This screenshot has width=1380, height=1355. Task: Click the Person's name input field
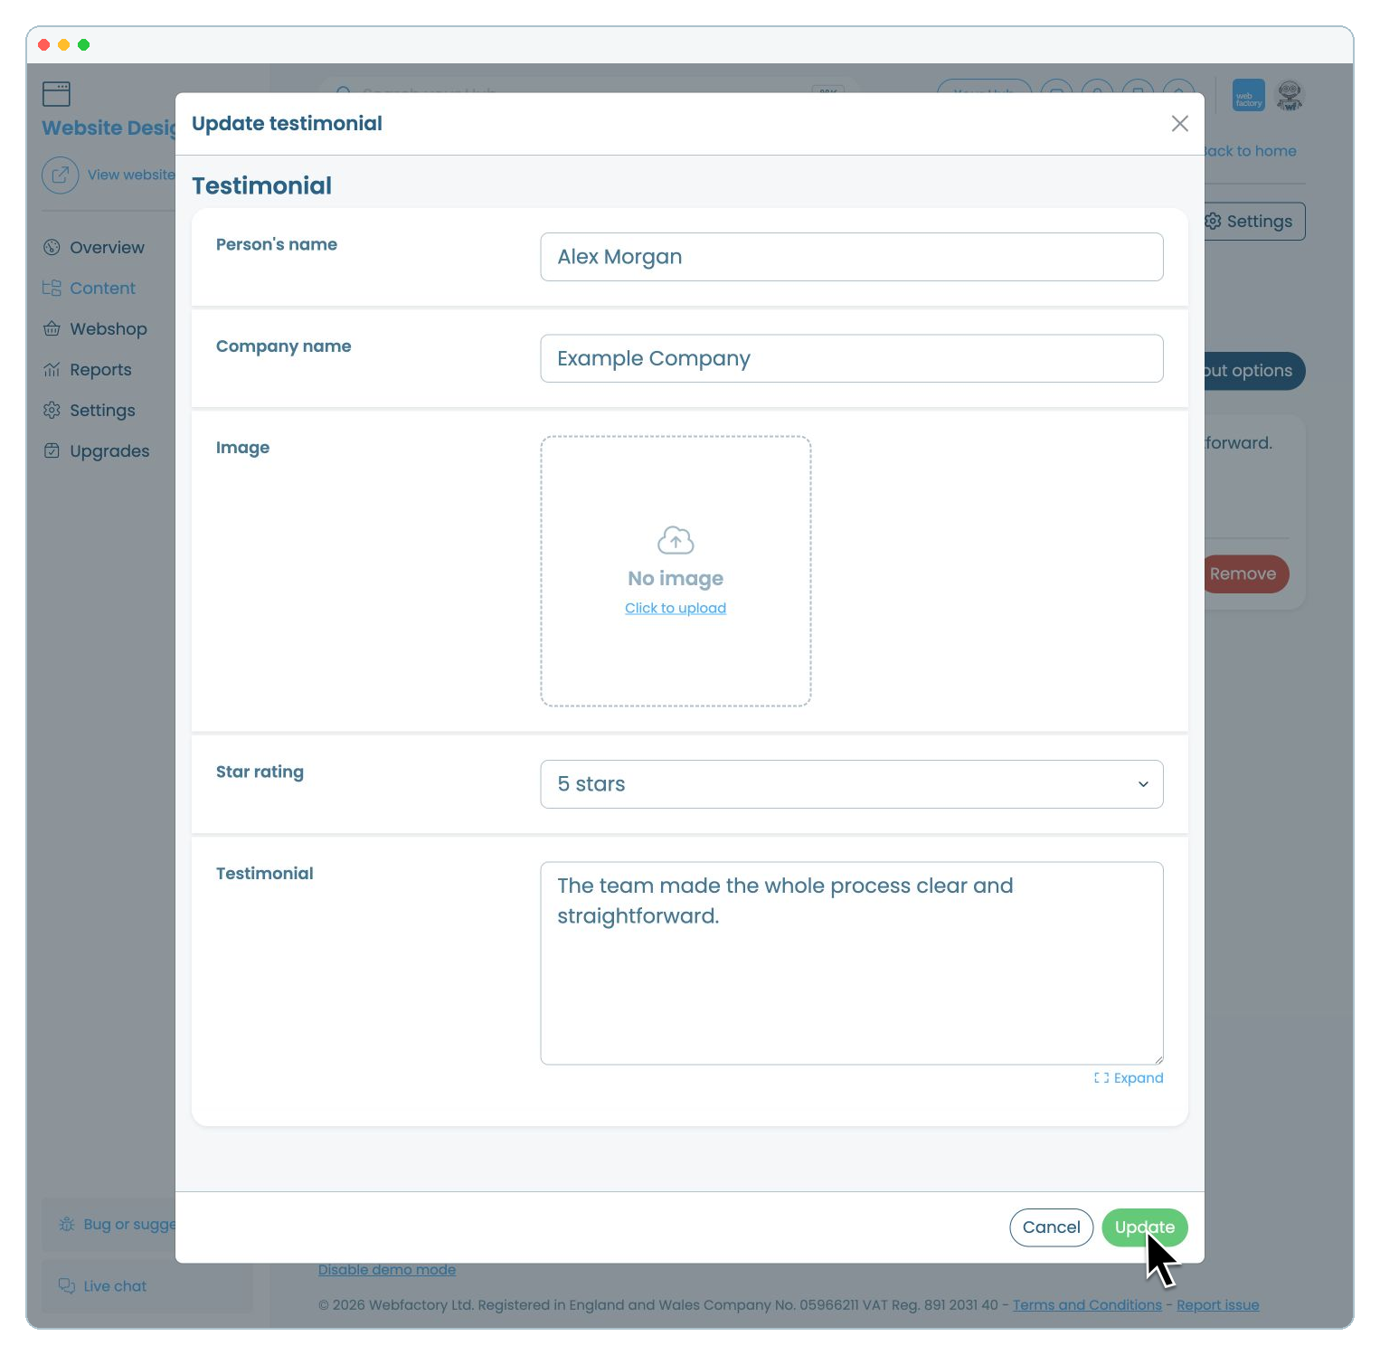tap(851, 257)
